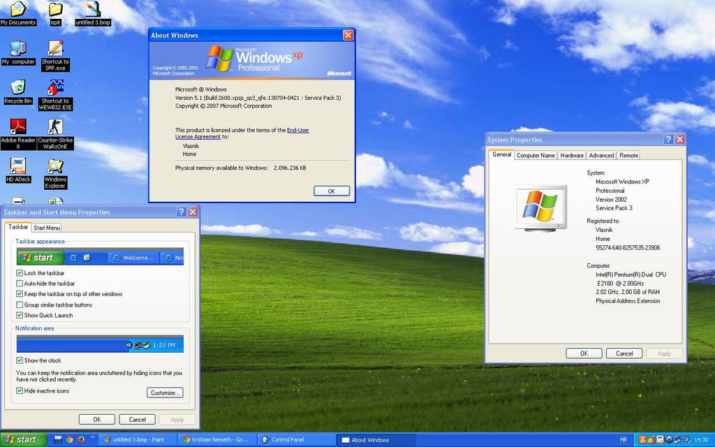This screenshot has height=447, width=715.
Task: Click the help question mark in System Properties
Action: [668, 140]
